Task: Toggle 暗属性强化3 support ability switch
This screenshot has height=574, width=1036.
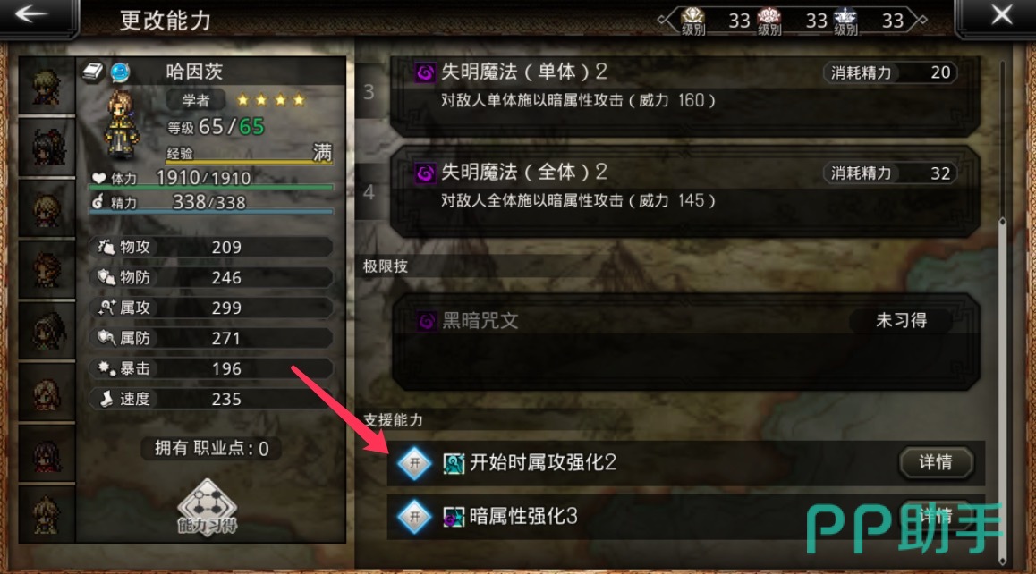Action: (x=414, y=517)
